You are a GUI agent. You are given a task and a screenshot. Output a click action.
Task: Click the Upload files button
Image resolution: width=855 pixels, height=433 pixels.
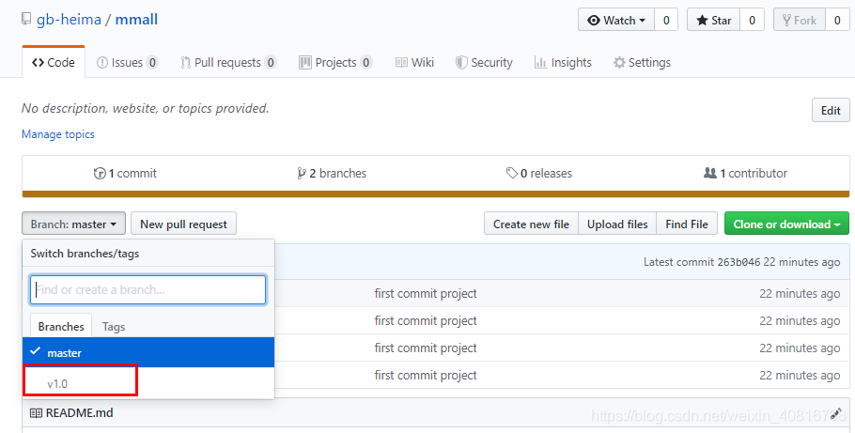[617, 224]
